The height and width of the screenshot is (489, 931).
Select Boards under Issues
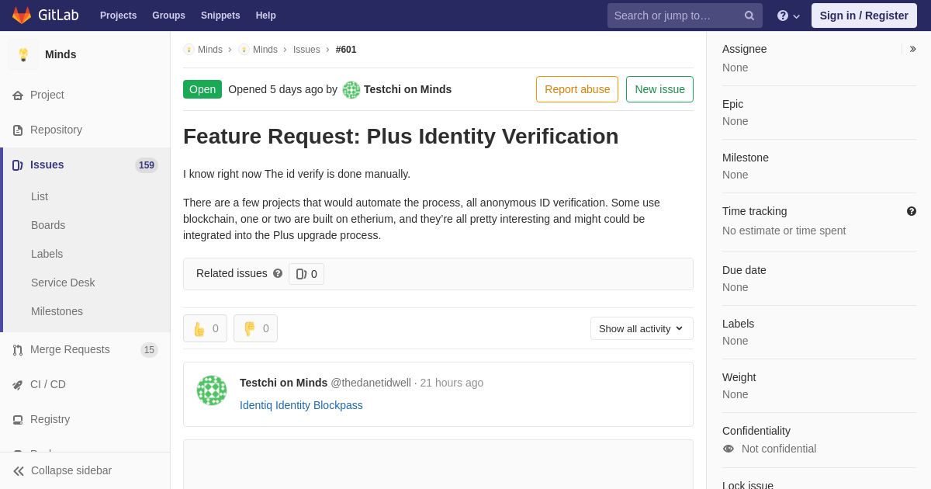tap(48, 225)
